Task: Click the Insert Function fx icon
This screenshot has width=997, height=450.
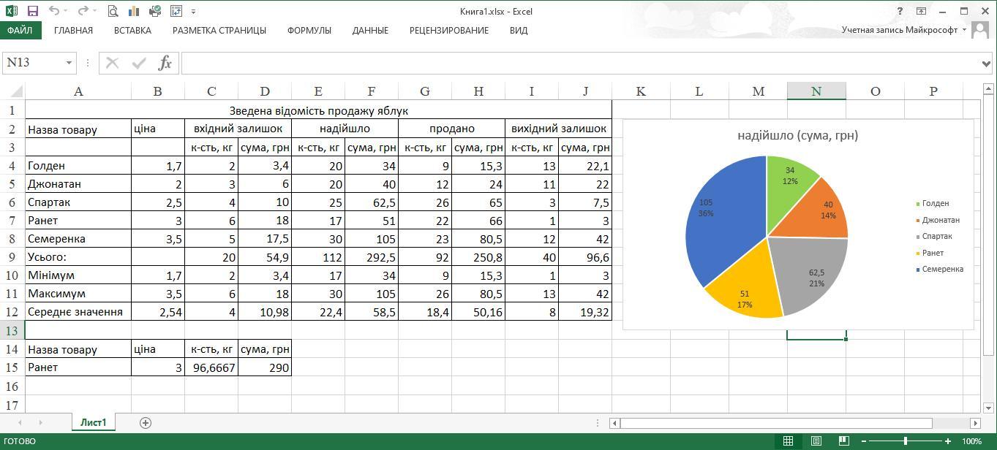Action: [x=165, y=63]
